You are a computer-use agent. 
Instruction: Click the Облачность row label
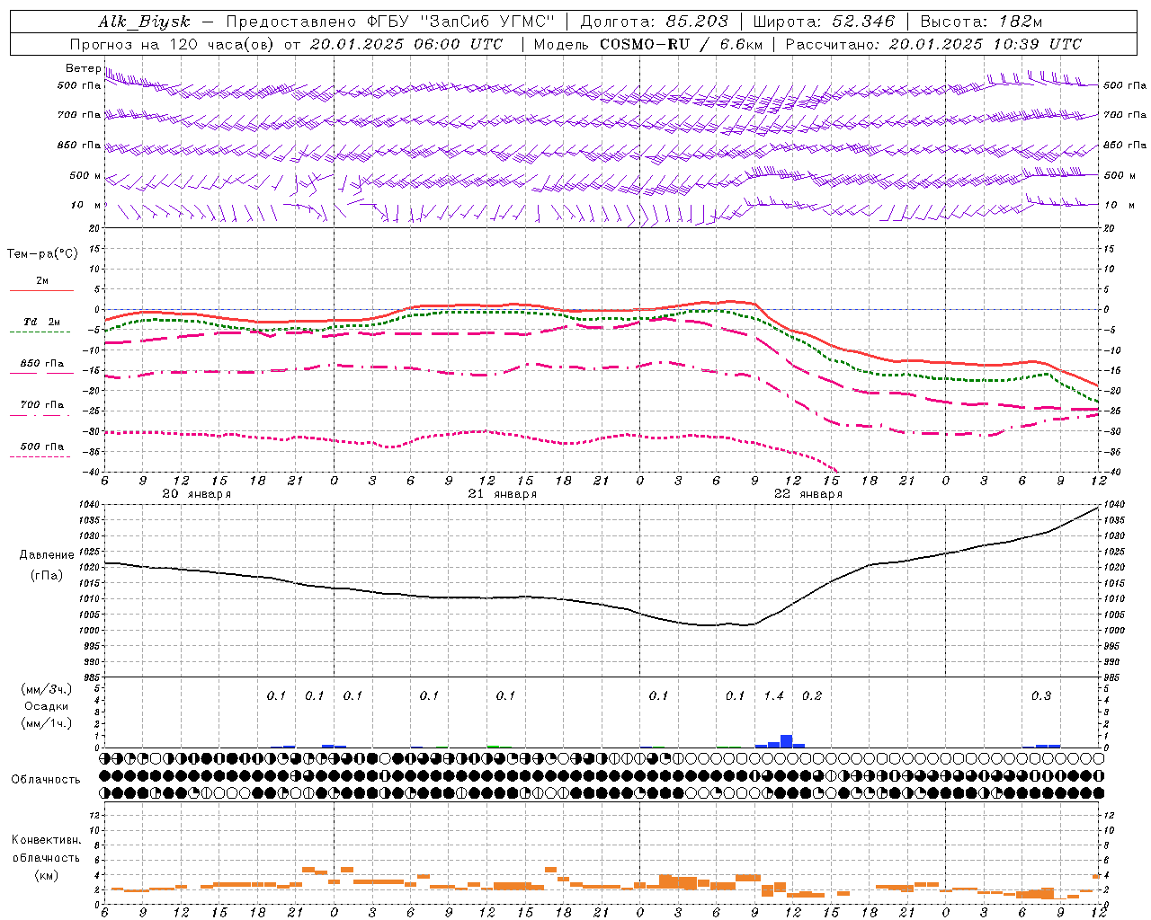(x=46, y=779)
